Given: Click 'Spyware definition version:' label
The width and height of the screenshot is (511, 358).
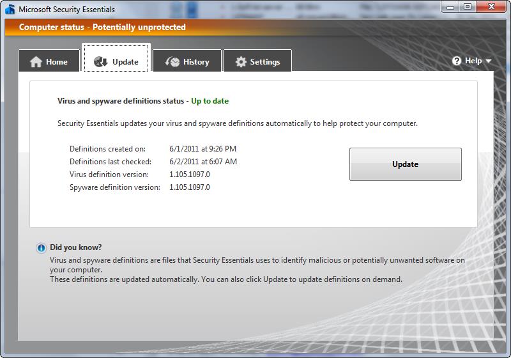Looking at the screenshot, I should point(115,187).
